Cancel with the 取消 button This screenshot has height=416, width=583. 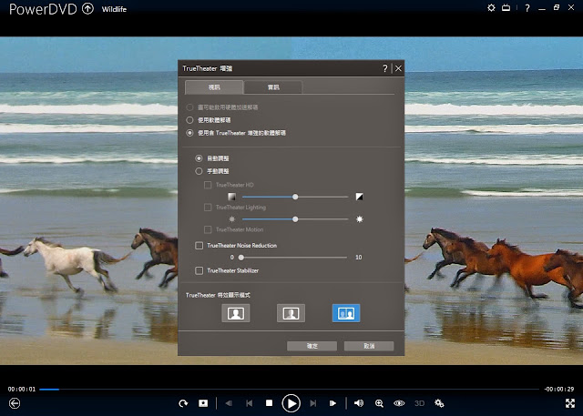click(369, 346)
